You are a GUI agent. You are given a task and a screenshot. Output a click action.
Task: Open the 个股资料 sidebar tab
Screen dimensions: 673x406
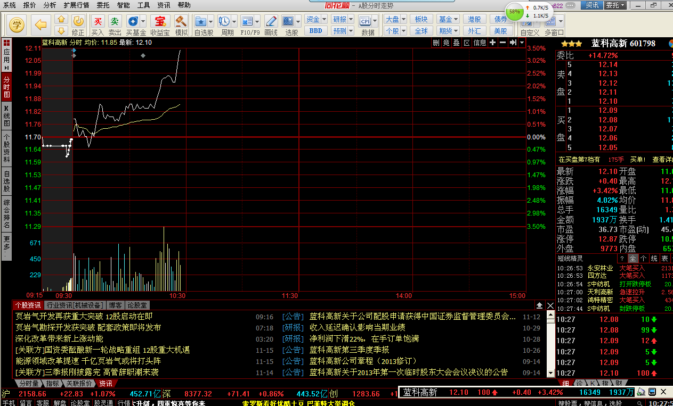click(x=6, y=148)
